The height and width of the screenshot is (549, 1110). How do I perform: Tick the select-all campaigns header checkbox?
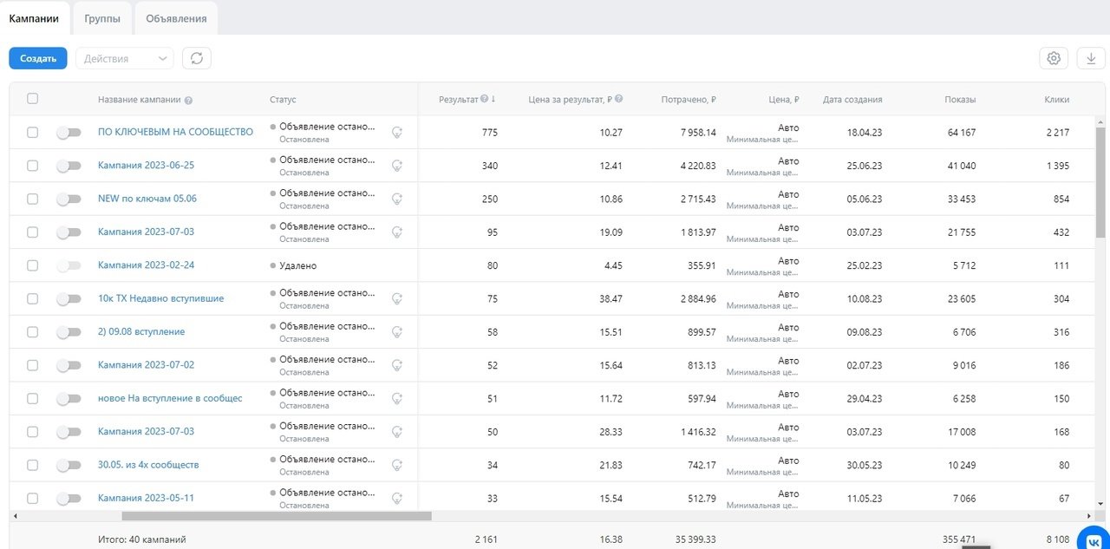33,99
